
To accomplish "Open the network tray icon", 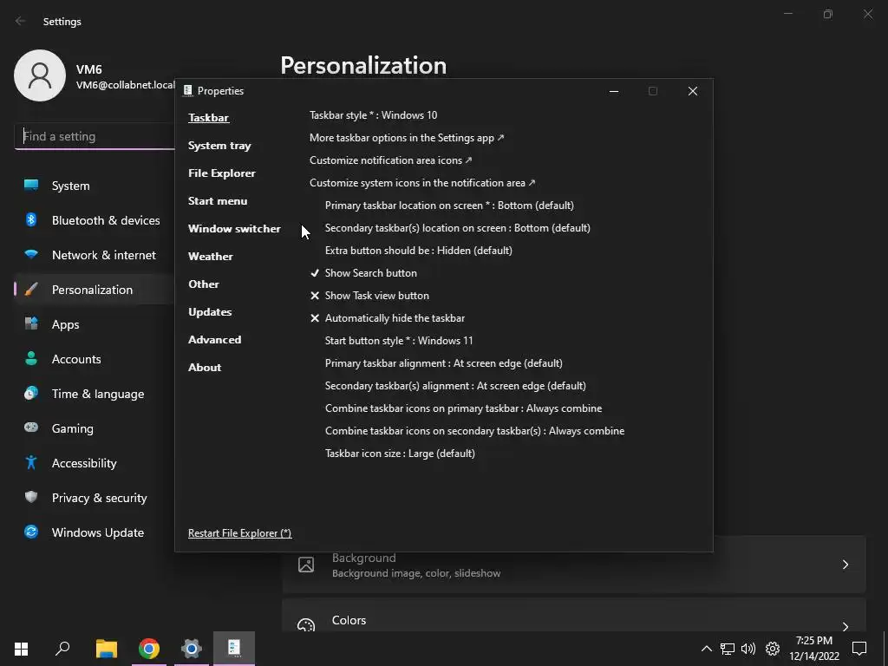I will 728,649.
